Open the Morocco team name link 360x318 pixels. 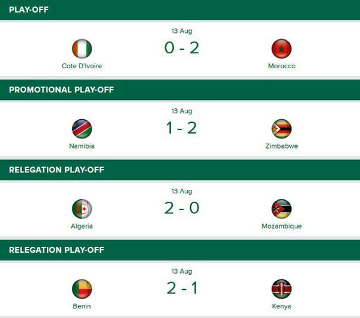click(281, 66)
